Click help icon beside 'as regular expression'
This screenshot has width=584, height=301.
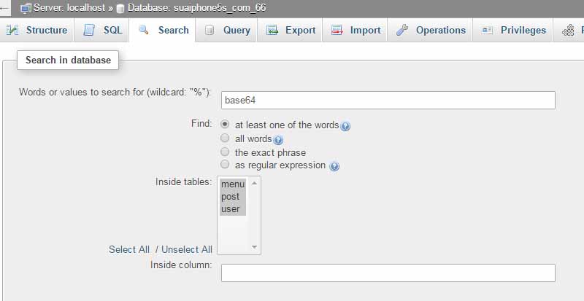[x=334, y=166]
